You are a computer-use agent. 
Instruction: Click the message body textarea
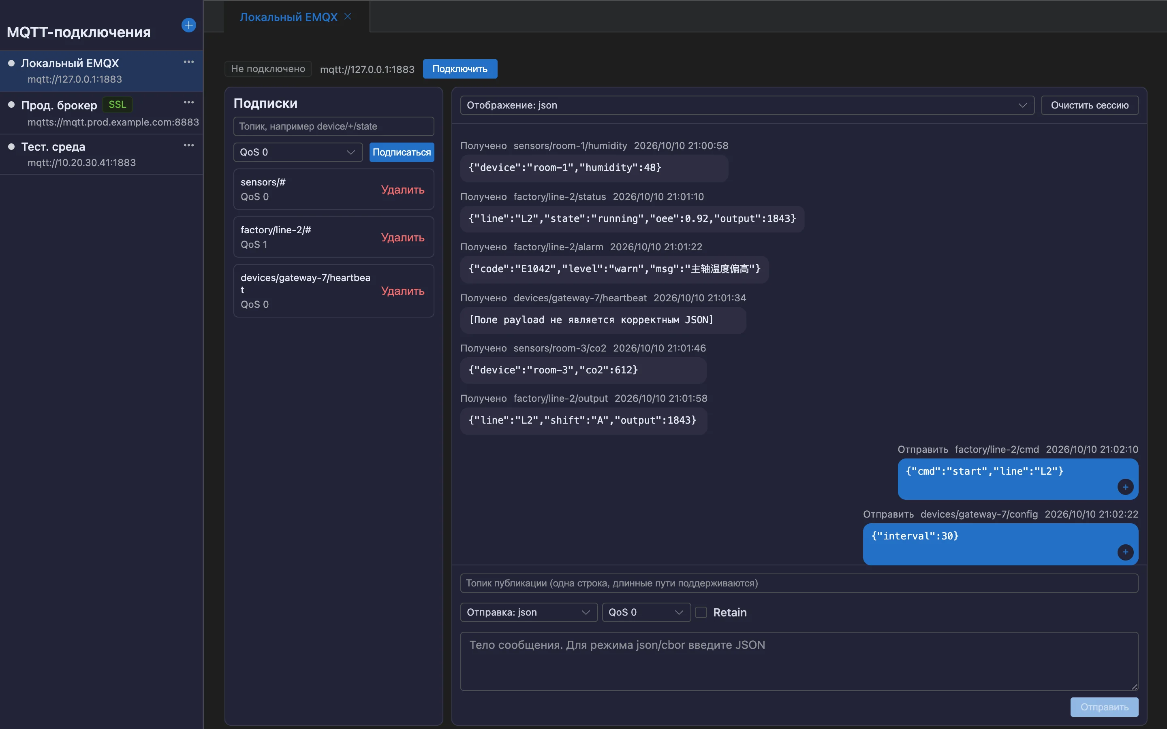[x=799, y=661]
